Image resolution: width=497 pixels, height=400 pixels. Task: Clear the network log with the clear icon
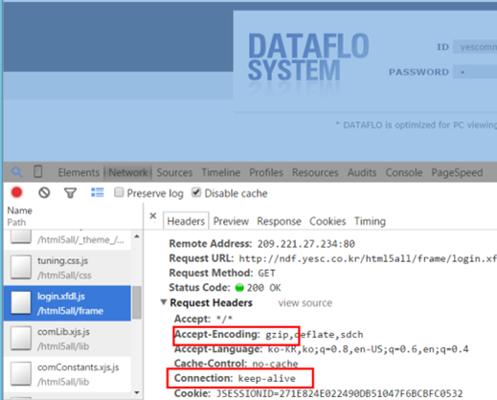pos(44,192)
